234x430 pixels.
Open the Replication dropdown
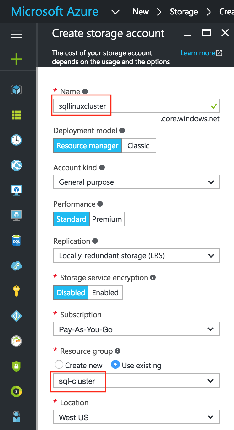tap(136, 255)
